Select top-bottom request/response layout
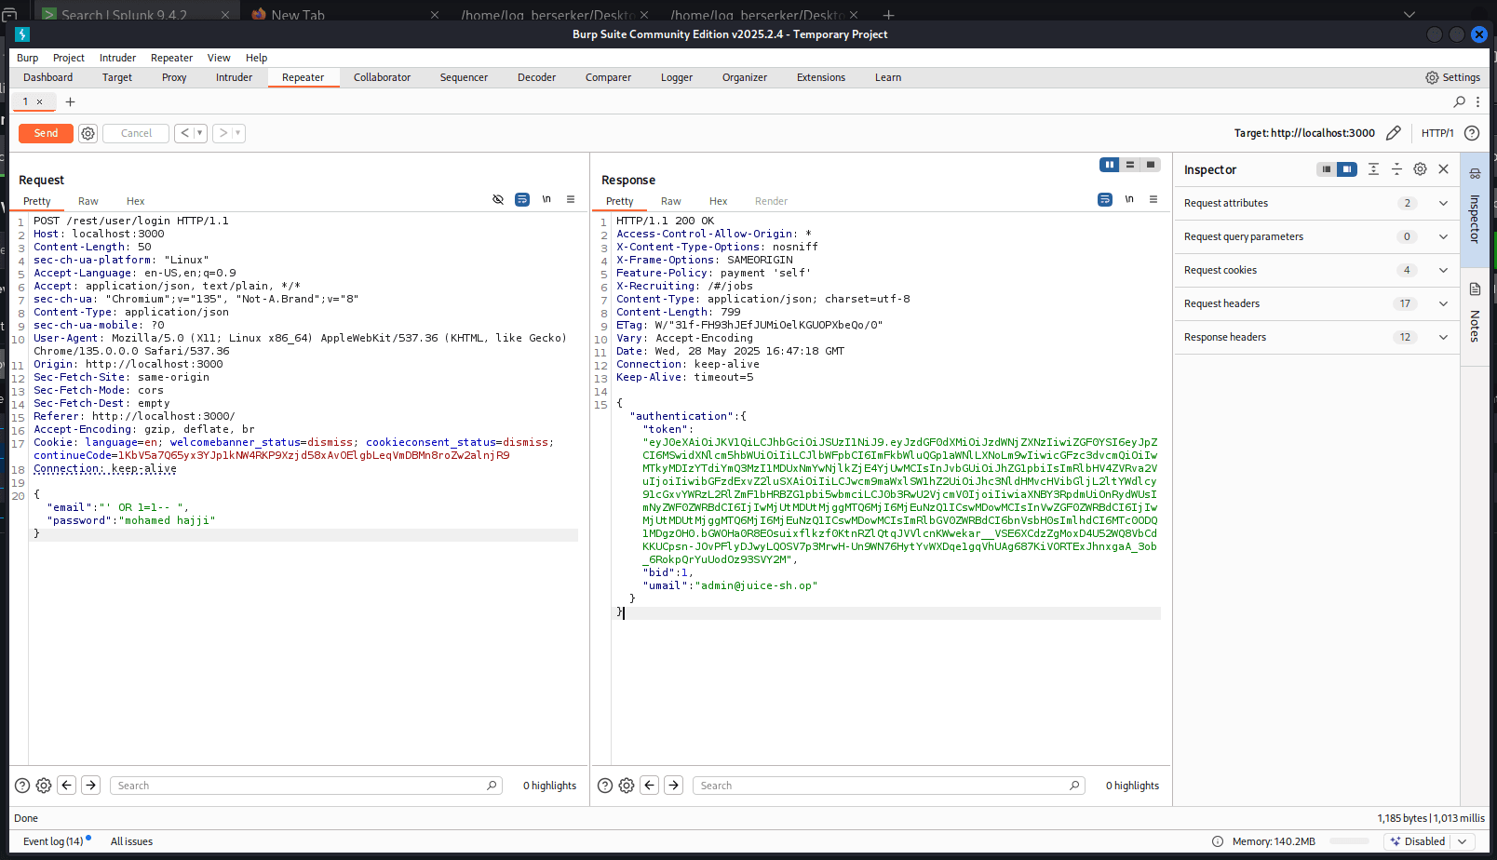1497x860 pixels. click(x=1130, y=165)
